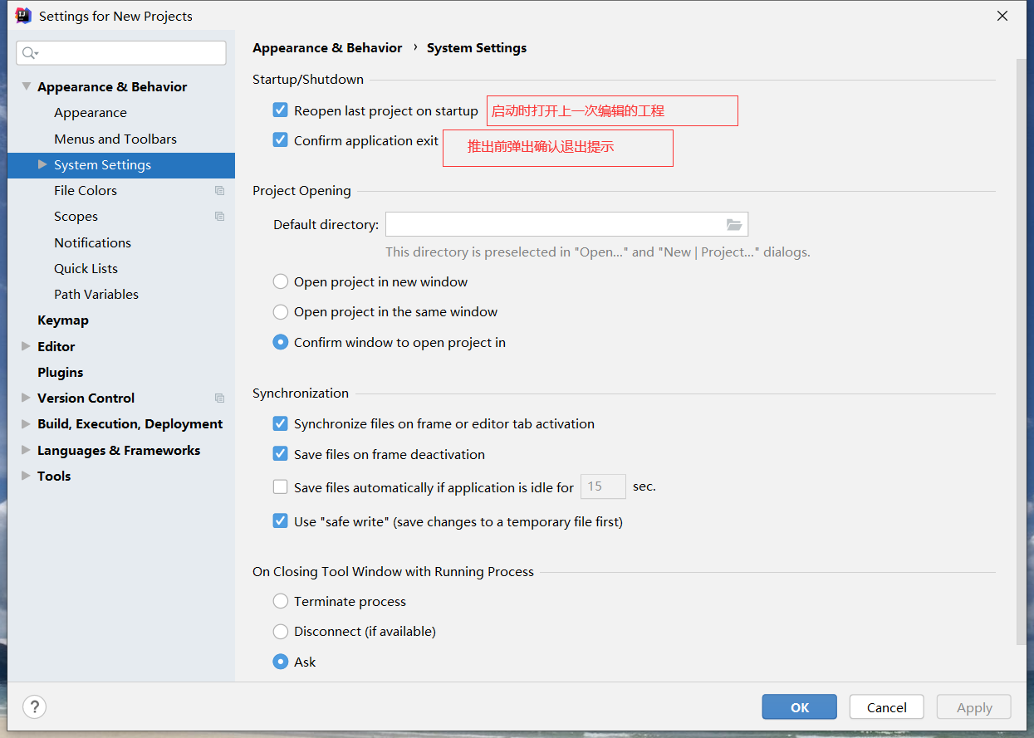Click the IntelliJ logo in title bar
Image resolution: width=1034 pixels, height=738 pixels.
23,16
